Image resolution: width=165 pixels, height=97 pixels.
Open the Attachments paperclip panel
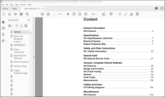(3, 41)
